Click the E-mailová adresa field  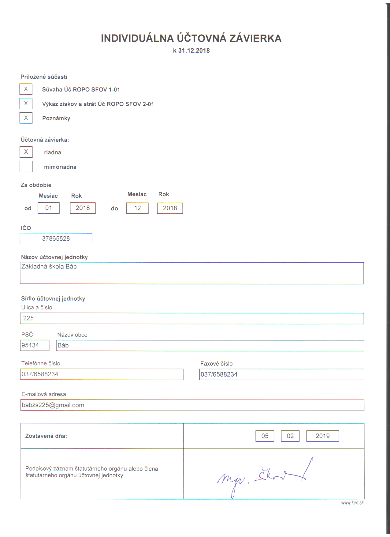[x=192, y=405]
